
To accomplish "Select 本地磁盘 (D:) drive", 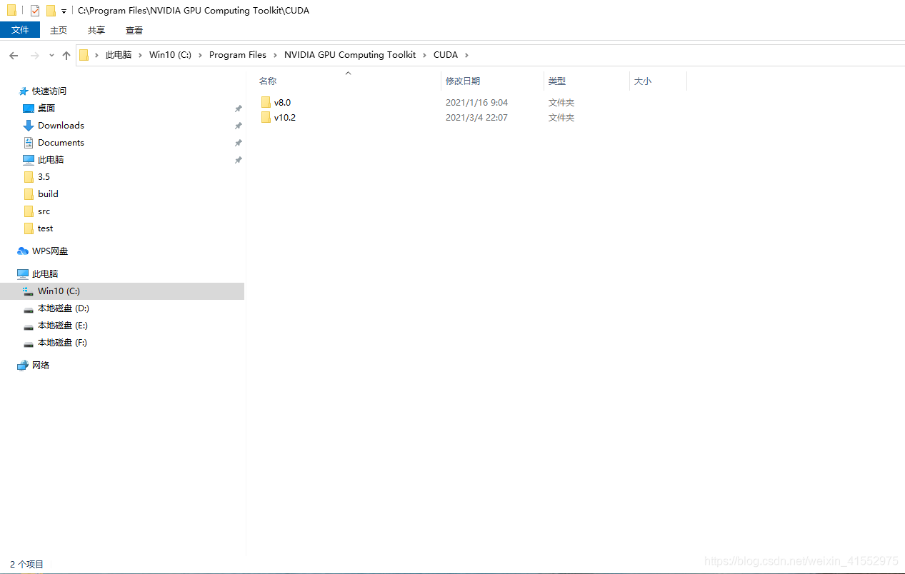I will coord(63,308).
